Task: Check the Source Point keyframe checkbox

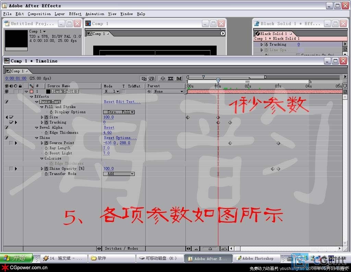Action: tap(11, 143)
